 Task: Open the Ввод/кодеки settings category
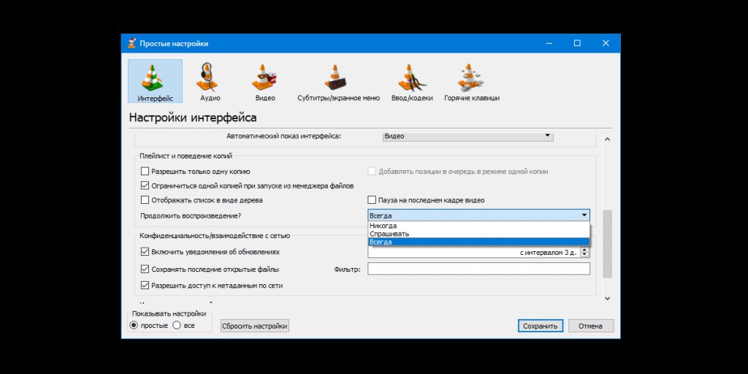pyautogui.click(x=412, y=81)
